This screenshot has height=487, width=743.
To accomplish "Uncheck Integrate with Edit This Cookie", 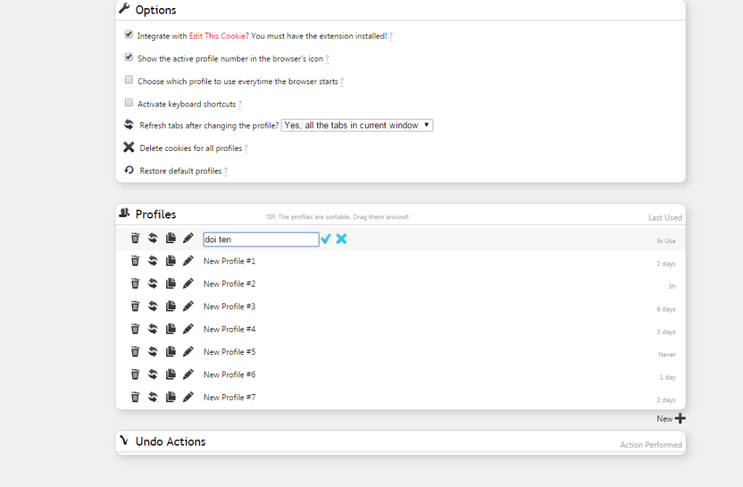I will [129, 34].
